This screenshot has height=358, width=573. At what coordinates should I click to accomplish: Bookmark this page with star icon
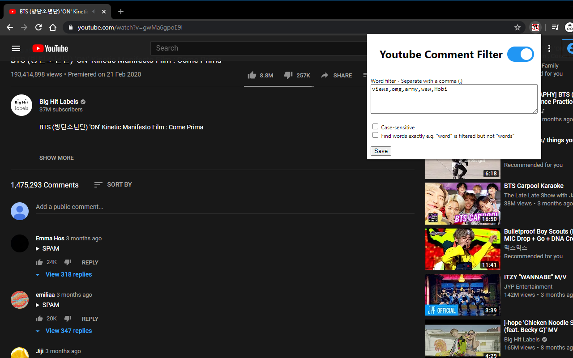[x=517, y=27]
